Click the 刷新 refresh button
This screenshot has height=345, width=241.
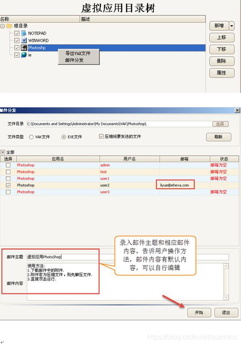[219, 137]
